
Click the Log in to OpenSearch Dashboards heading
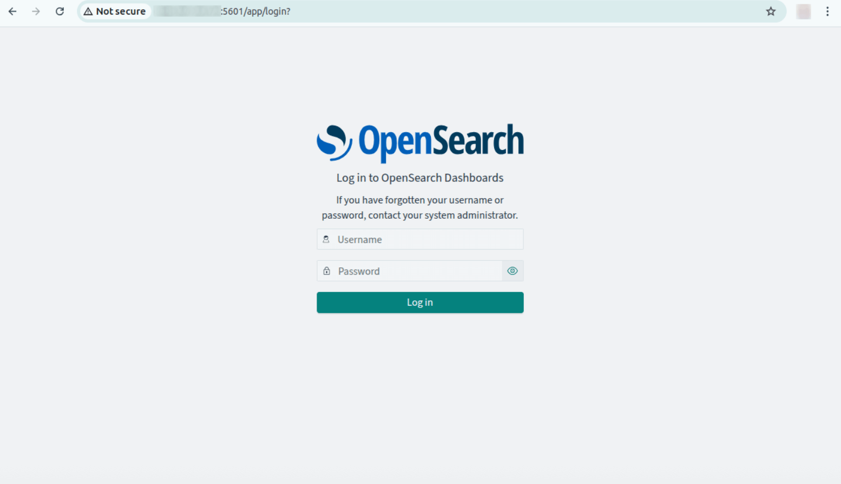[419, 178]
